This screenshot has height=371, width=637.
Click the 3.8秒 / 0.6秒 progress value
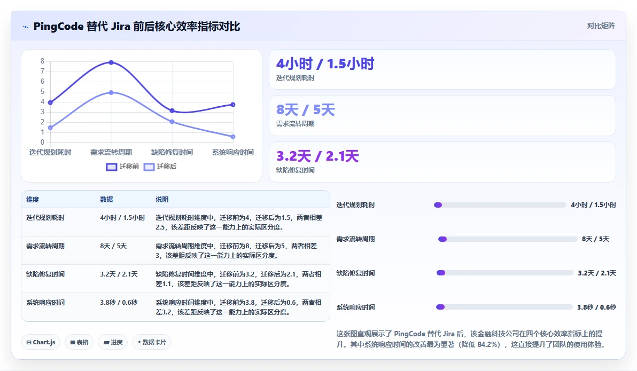tap(596, 307)
